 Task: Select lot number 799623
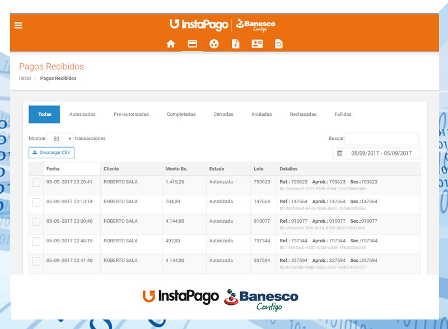click(x=262, y=182)
